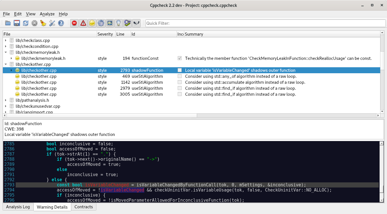Screen dimensions: 387x214
Task: Expand the lib/pathanalysis.h tree node
Action: coord(6,100)
